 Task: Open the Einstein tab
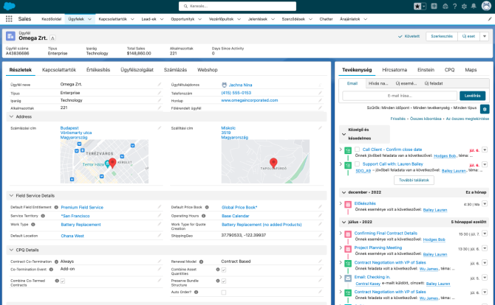[426, 69]
